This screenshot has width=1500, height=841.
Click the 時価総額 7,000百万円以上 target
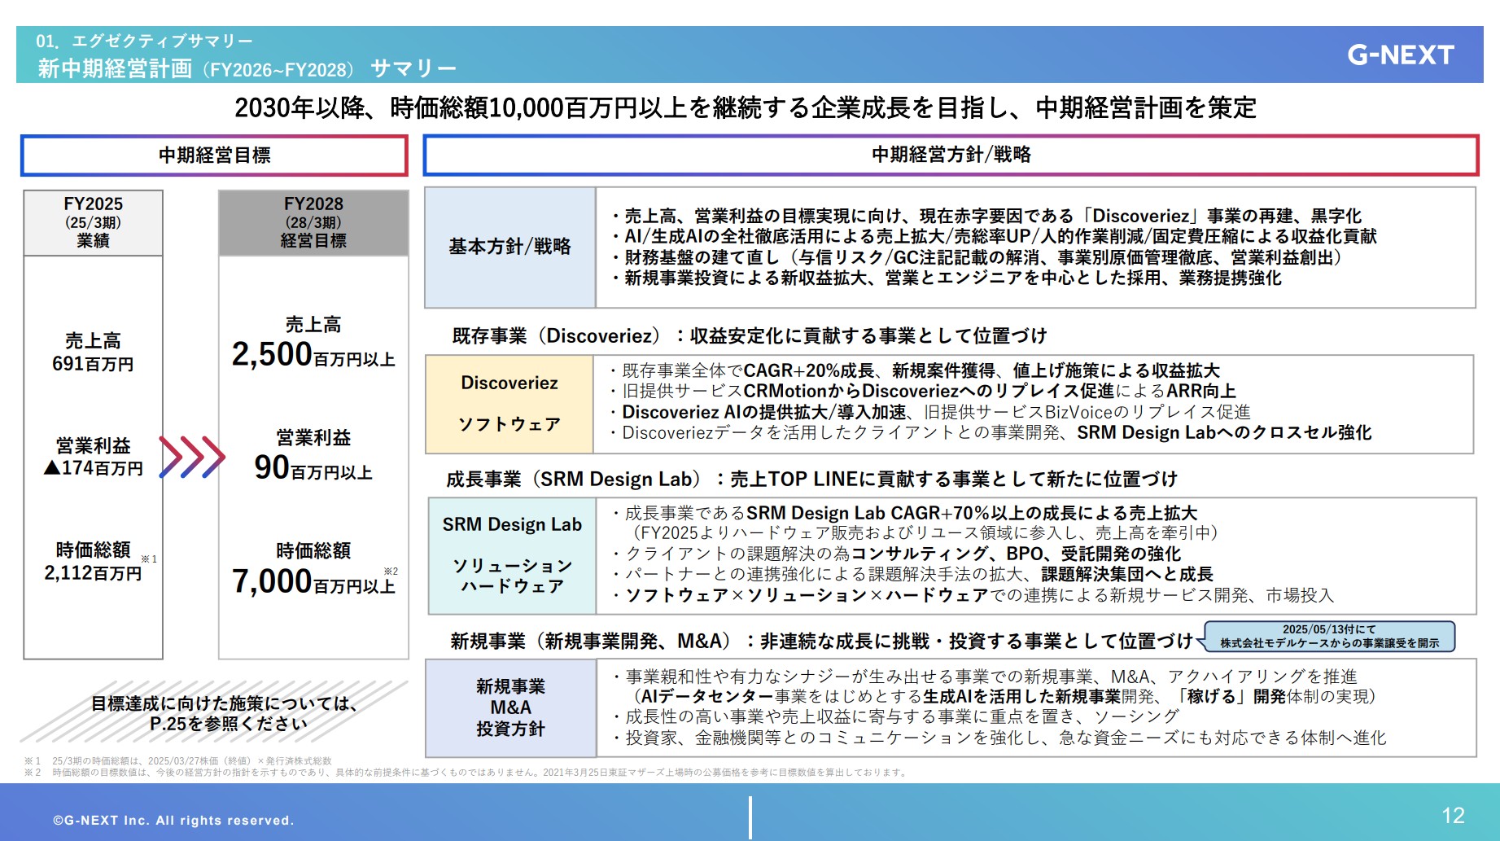pos(312,566)
